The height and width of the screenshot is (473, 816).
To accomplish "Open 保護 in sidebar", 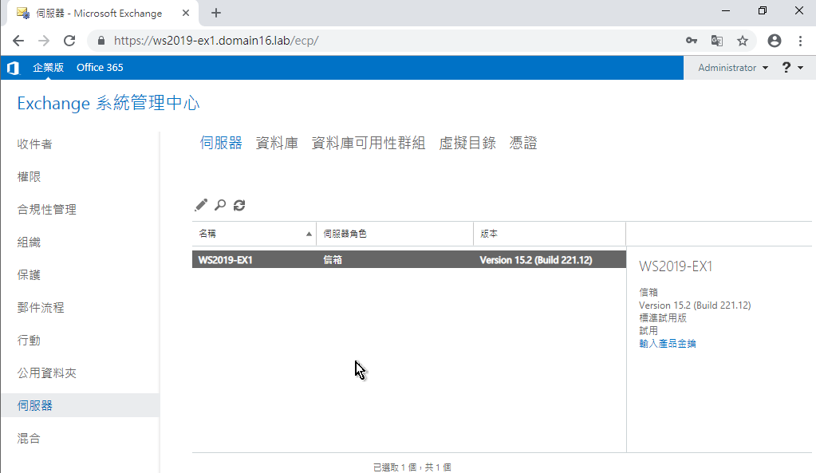I will click(x=29, y=275).
